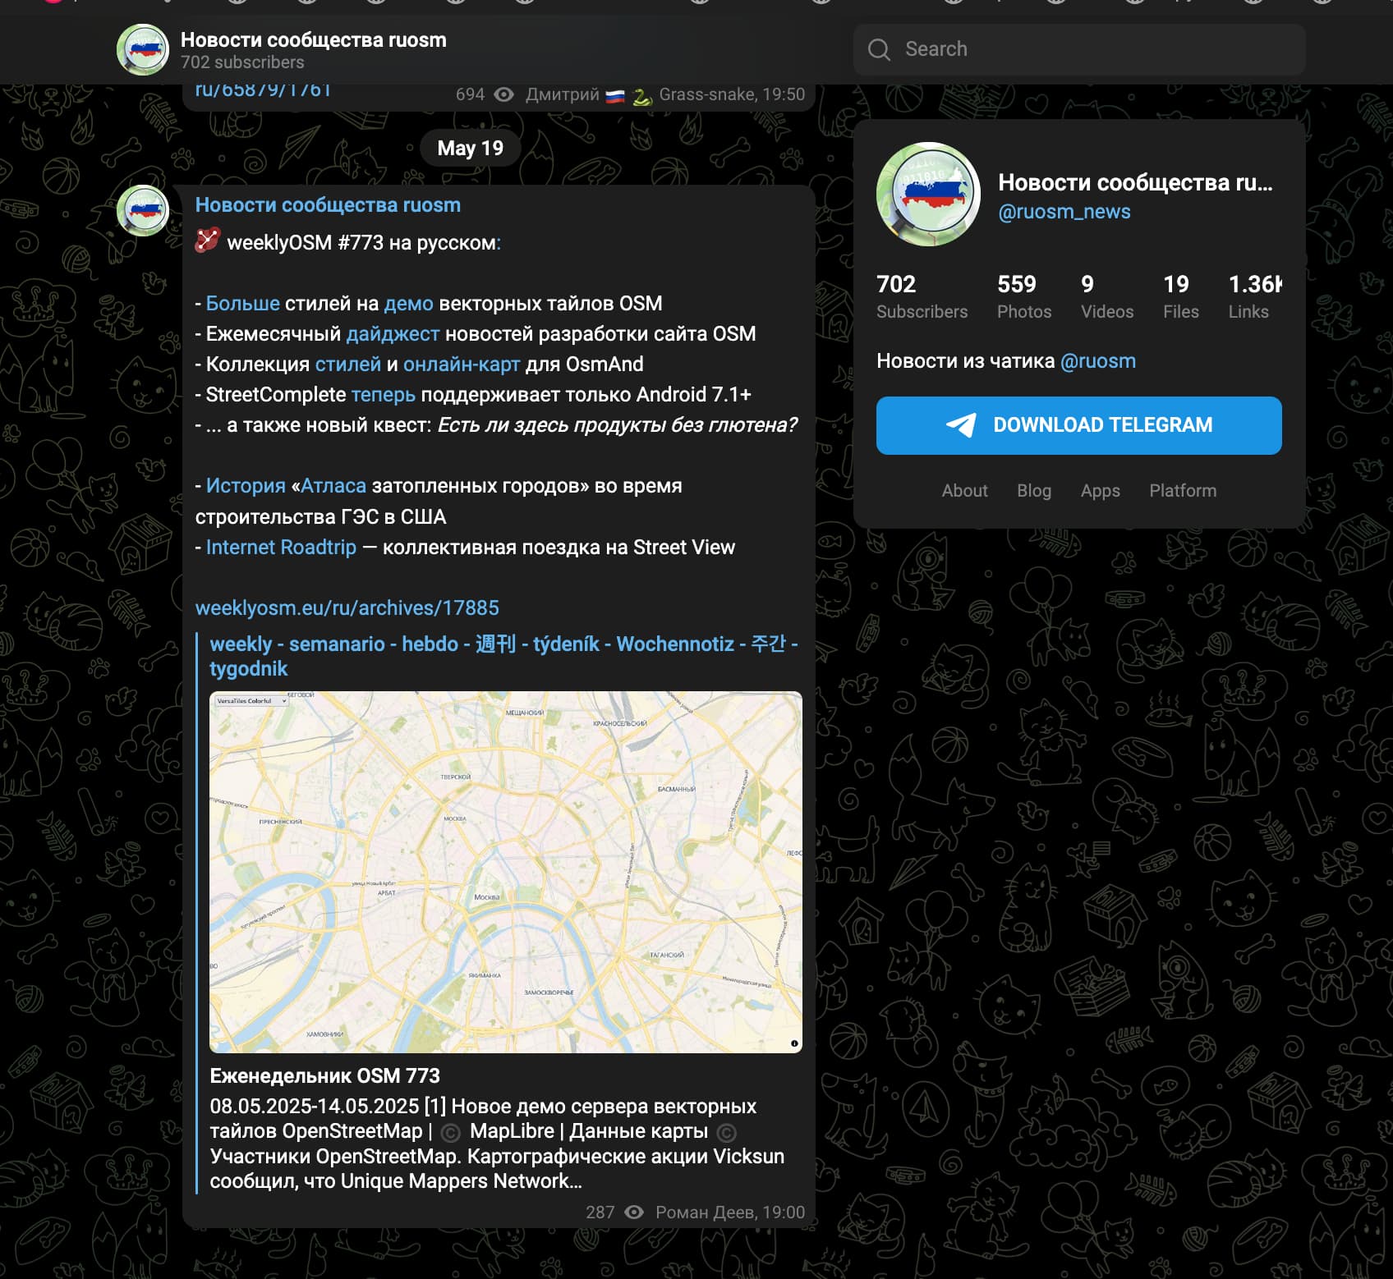Open the Platform footer link
1393x1279 pixels.
click(1183, 490)
